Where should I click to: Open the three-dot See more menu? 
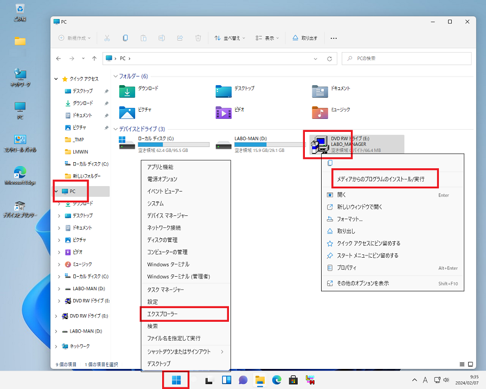334,38
